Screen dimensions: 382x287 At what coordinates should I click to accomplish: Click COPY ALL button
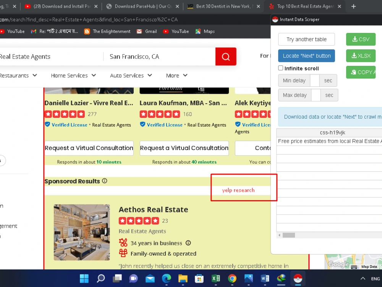(x=361, y=72)
